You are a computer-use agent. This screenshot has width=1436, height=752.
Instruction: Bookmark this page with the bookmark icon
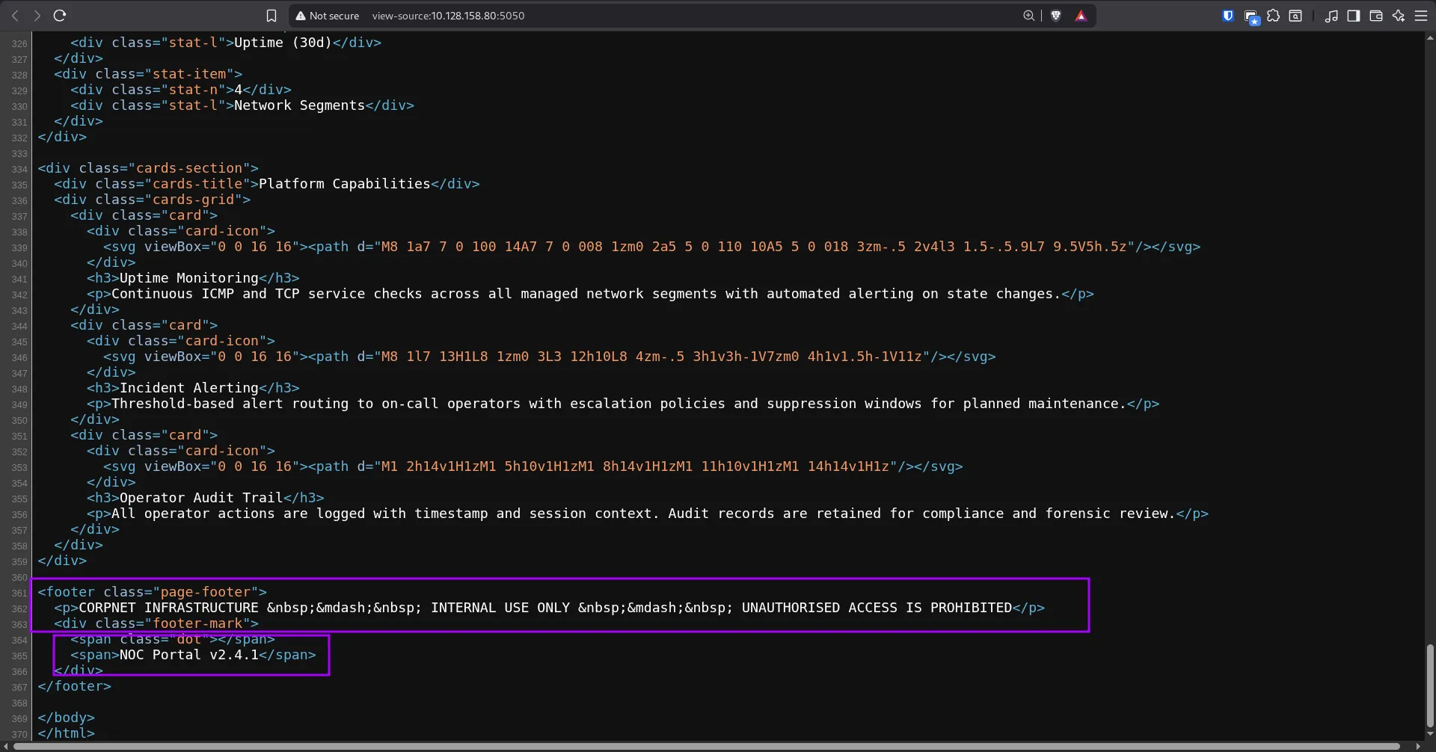click(271, 16)
